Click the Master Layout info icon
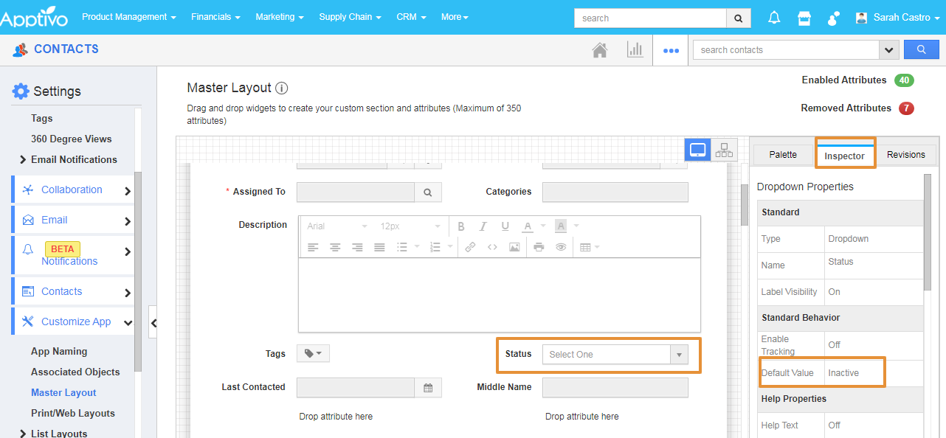Screen dimensions: 946x438 [x=281, y=88]
